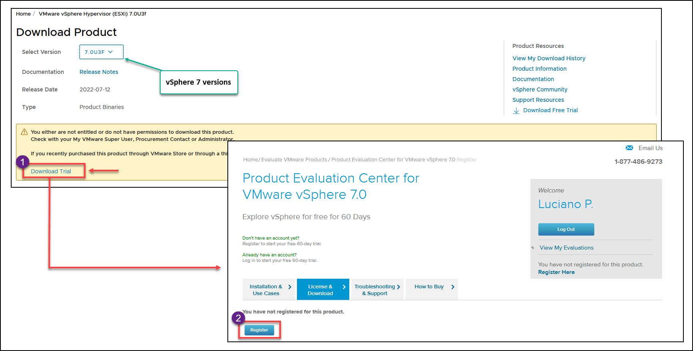Image resolution: width=693 pixels, height=351 pixels.
Task: Click the Home breadcrumb on the Download Product page
Action: (23, 14)
